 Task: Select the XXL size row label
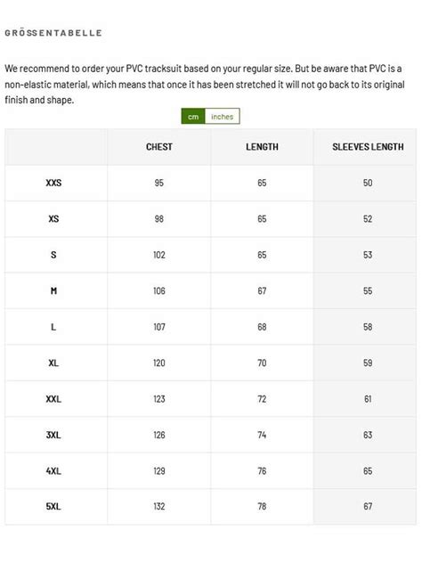coord(53,399)
